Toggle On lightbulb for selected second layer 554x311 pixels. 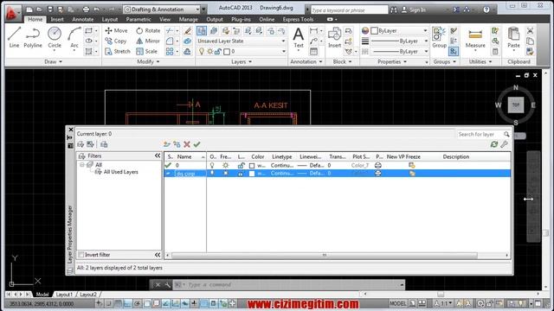[x=212, y=173]
